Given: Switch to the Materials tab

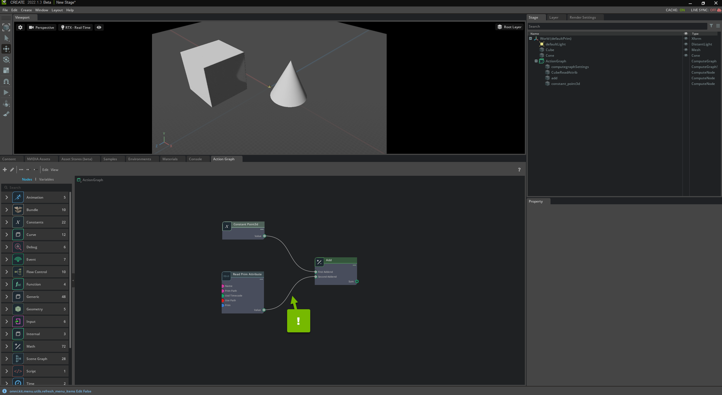Looking at the screenshot, I should (170, 159).
